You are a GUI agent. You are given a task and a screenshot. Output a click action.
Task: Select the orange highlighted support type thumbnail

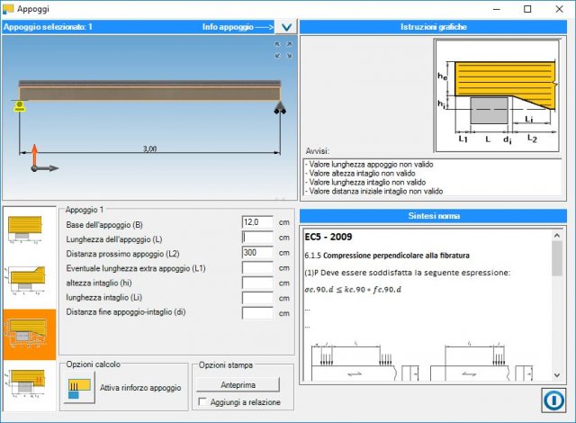click(x=29, y=334)
